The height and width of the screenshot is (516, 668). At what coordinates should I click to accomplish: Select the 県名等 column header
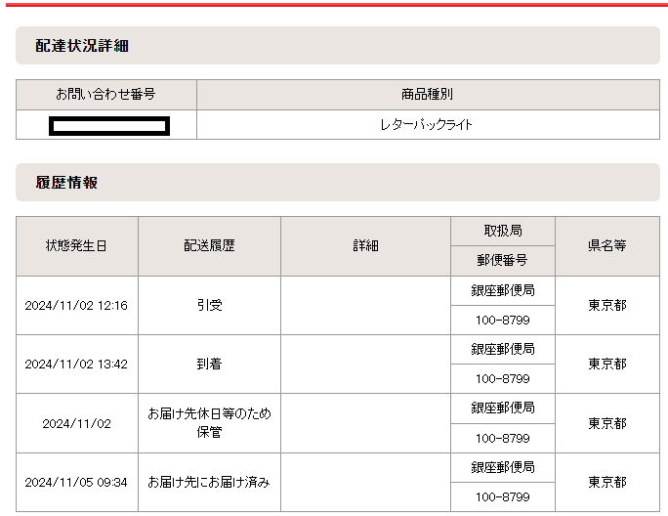point(606,246)
